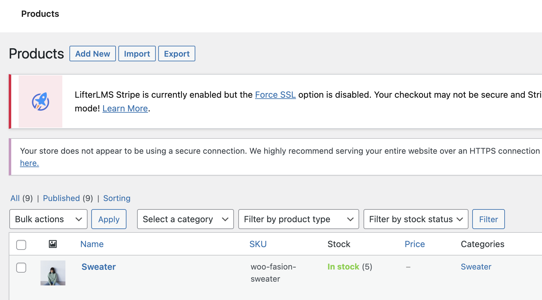This screenshot has height=300, width=542.
Task: Apply the selected bulk action
Action: click(x=109, y=219)
